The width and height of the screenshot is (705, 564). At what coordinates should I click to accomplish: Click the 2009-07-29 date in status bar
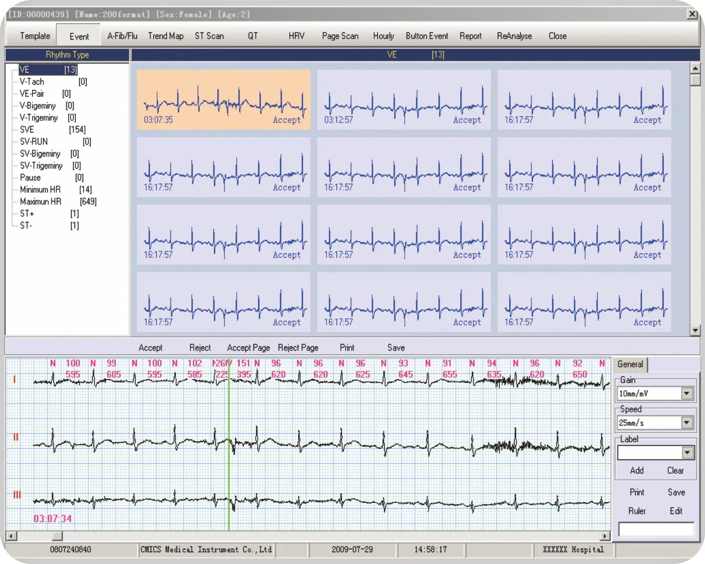(x=352, y=550)
